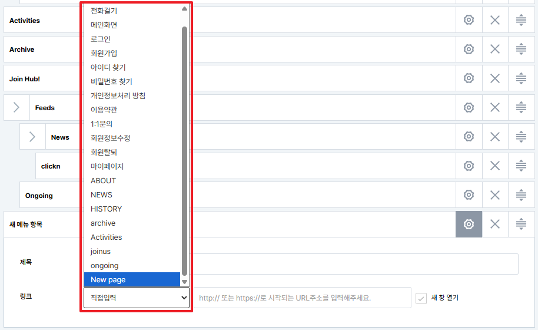This screenshot has width=538, height=330.
Task: Close settings via highlighted gear of 새 메뉴 항목
Action: tap(469, 225)
